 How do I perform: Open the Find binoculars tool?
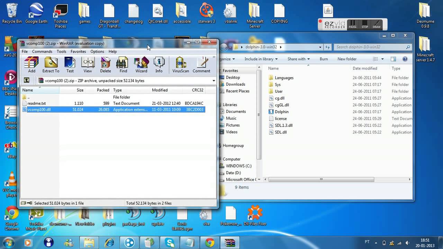(123, 65)
